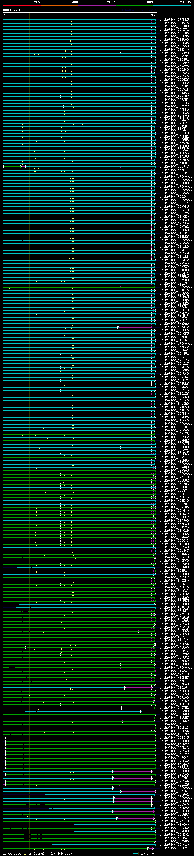This screenshot has height=856, width=194.
Task: Select the UniRef100_Q9FSU2 label
Action: click(x=174, y=100)
